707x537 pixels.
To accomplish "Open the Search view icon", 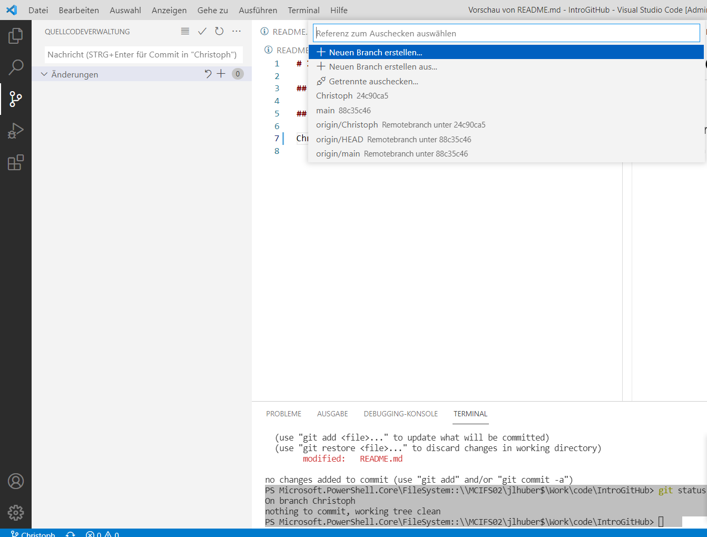I will [16, 67].
